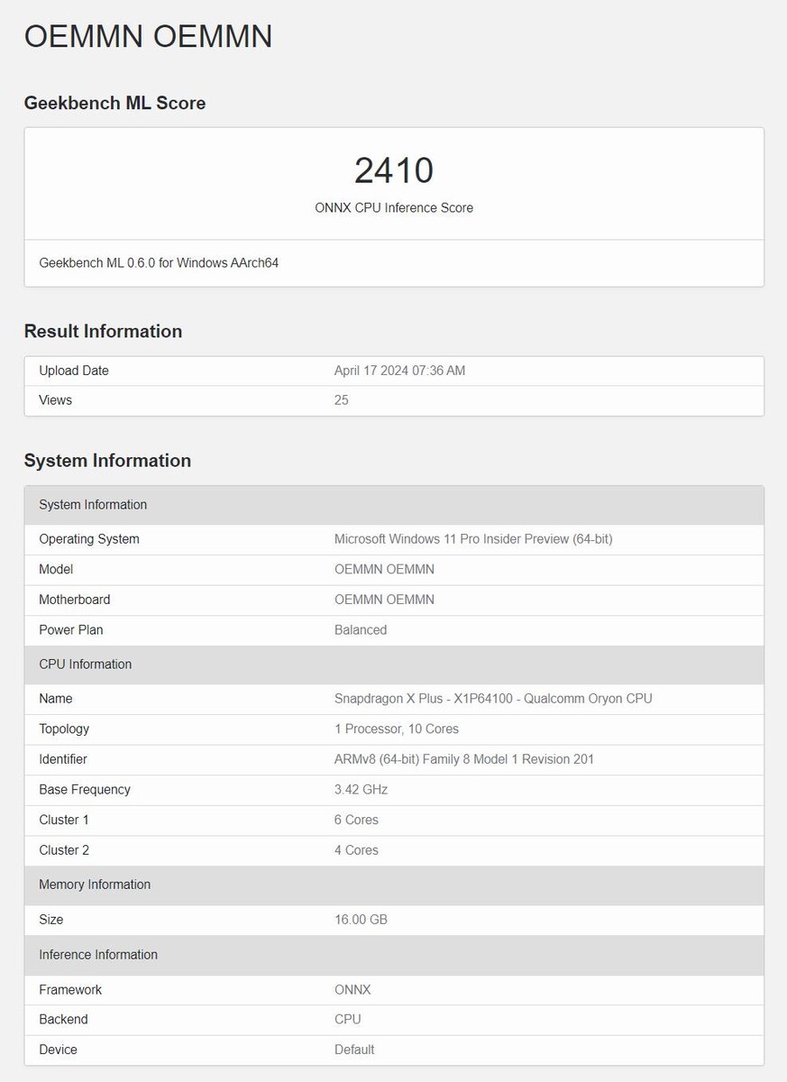This screenshot has width=787, height=1082.
Task: Select the ONNX CPU Inference Score label
Action: pos(394,207)
